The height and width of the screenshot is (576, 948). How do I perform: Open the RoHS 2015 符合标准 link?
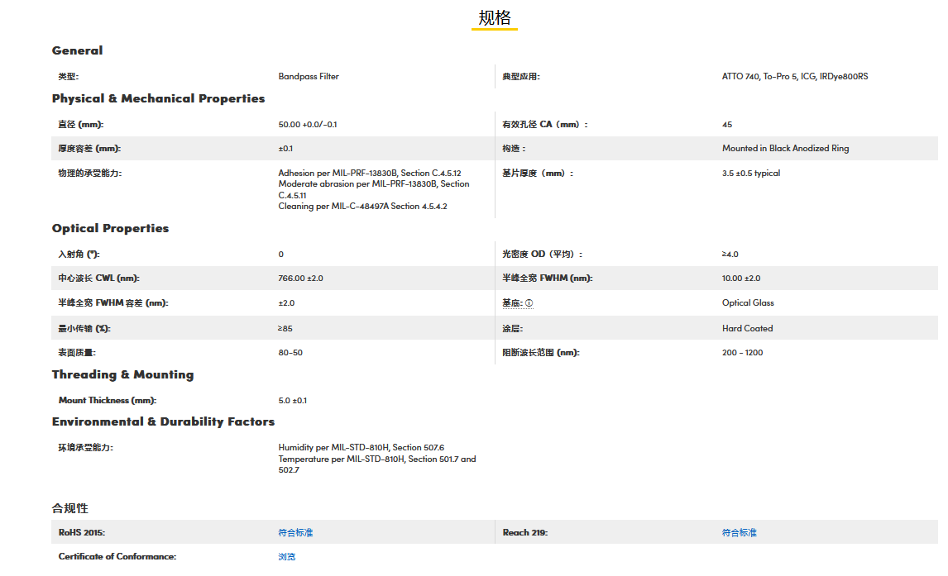[295, 533]
